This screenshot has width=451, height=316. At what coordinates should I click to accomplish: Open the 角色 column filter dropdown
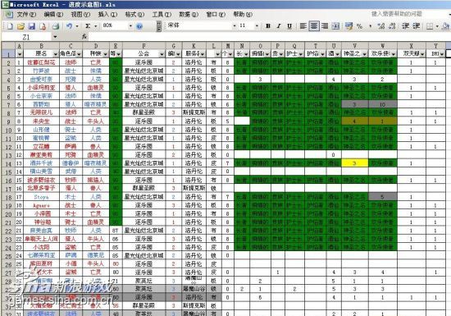79,54
